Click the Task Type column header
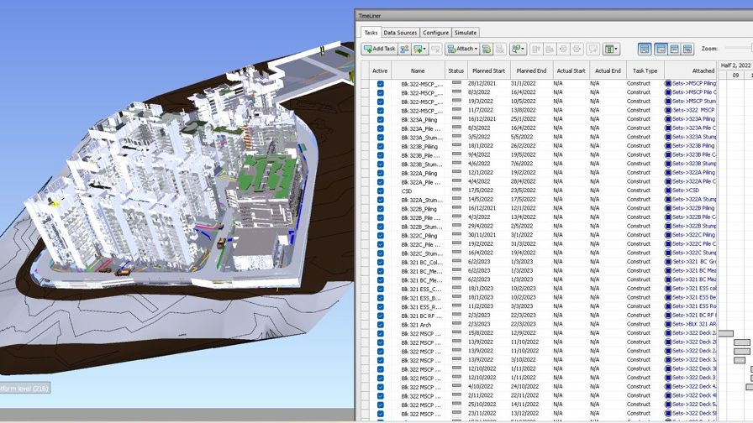This screenshot has width=753, height=423. [x=645, y=70]
